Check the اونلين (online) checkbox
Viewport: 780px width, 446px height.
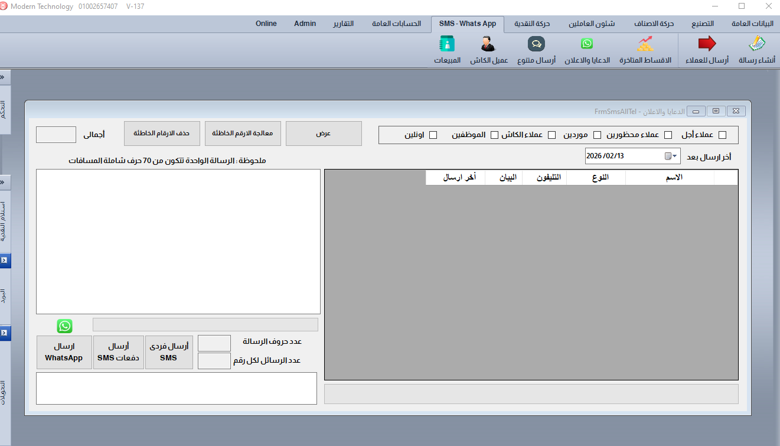point(433,135)
